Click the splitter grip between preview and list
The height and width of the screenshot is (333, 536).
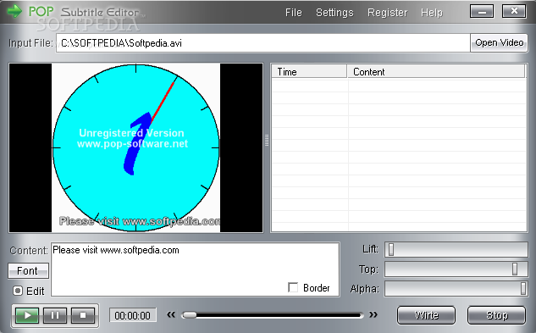pos(267,141)
